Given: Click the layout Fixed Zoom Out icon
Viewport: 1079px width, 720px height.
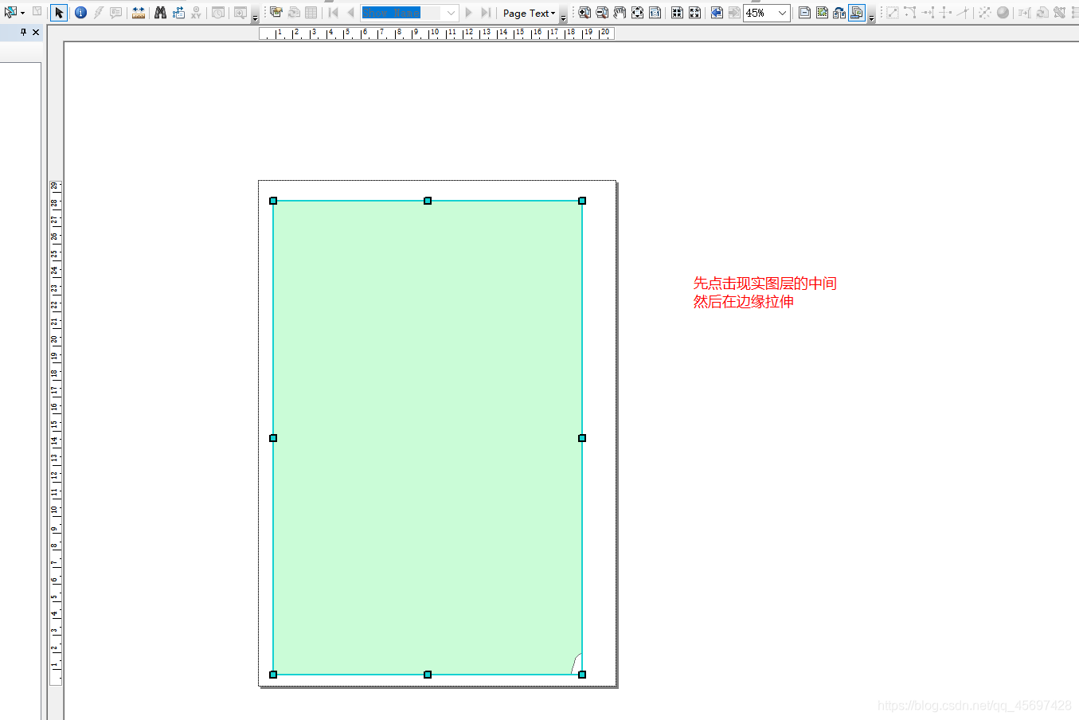Looking at the screenshot, I should (x=694, y=13).
